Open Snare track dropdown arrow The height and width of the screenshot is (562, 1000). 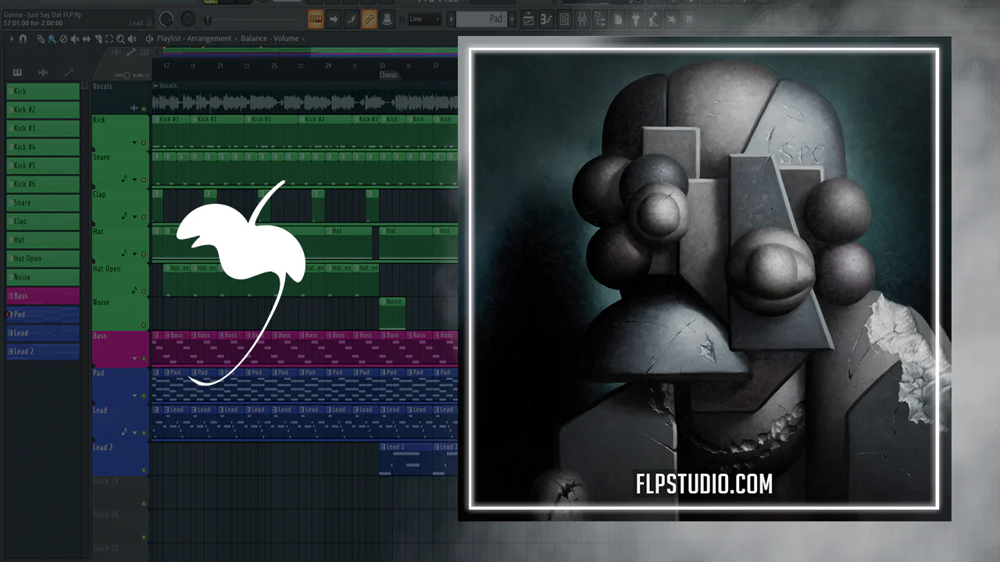pos(134,180)
